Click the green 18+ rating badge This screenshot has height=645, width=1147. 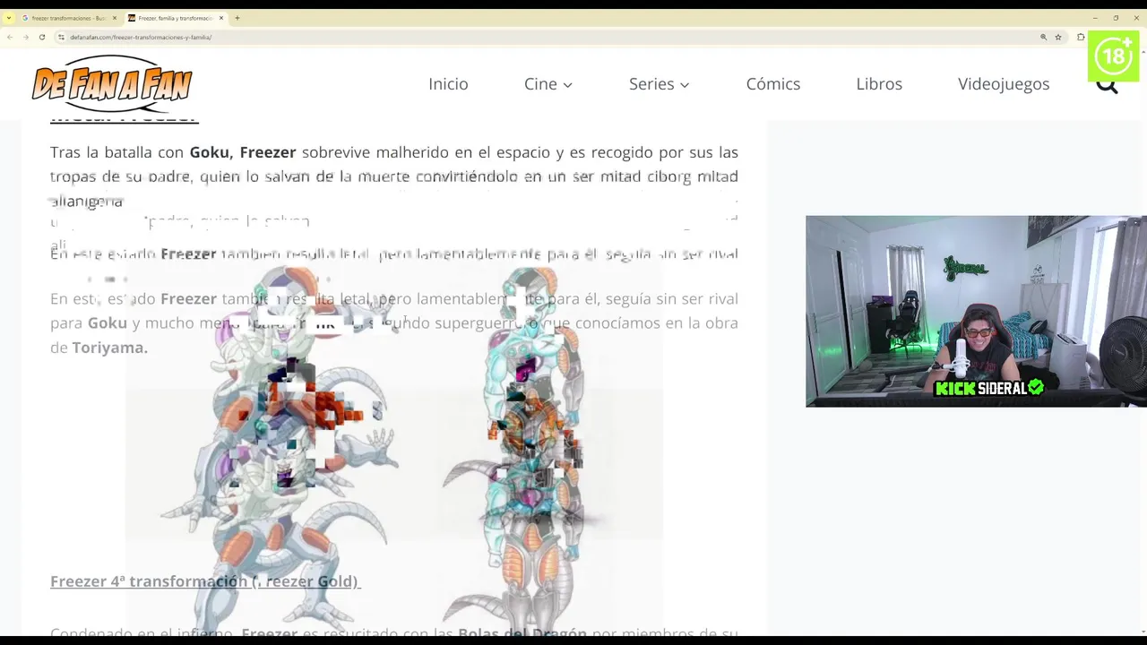(x=1113, y=56)
